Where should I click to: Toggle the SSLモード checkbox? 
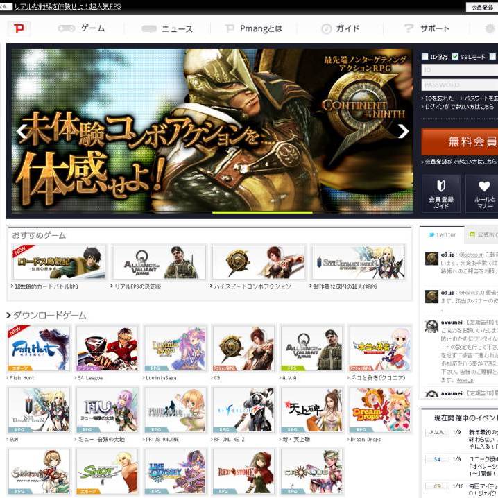[x=455, y=57]
